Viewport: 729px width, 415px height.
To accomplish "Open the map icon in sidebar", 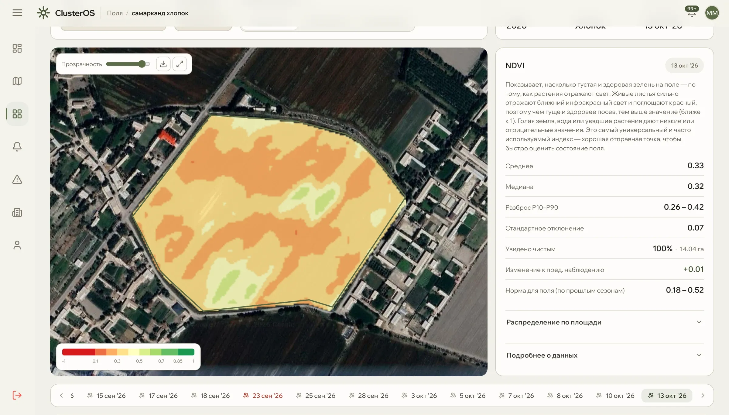I will coord(17,81).
